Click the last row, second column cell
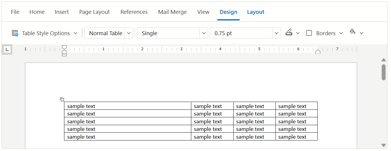The height and width of the screenshot is (151, 391). 212,137
